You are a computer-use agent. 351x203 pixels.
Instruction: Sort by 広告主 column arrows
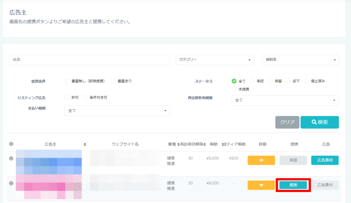[x=85, y=144]
